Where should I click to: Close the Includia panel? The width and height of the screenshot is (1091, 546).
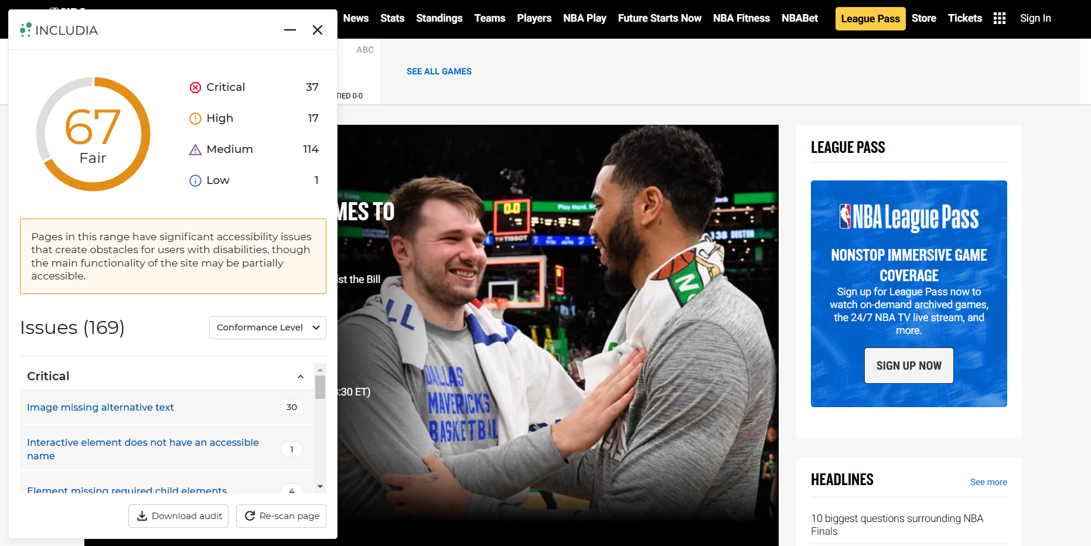[x=318, y=30]
